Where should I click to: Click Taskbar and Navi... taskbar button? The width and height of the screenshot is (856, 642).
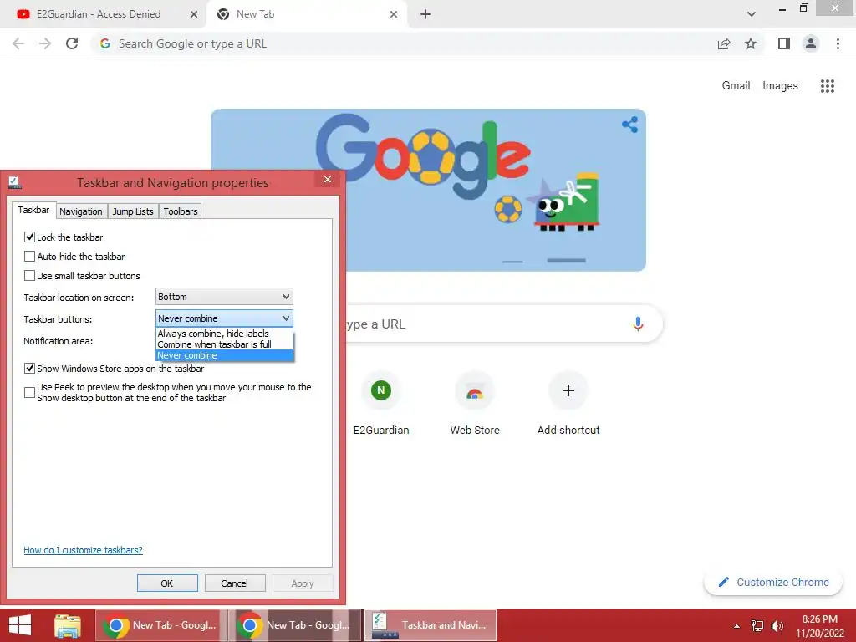click(431, 625)
